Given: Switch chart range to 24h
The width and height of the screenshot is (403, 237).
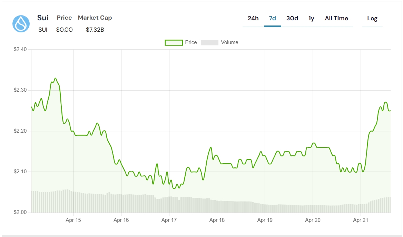Looking at the screenshot, I should point(253,19).
